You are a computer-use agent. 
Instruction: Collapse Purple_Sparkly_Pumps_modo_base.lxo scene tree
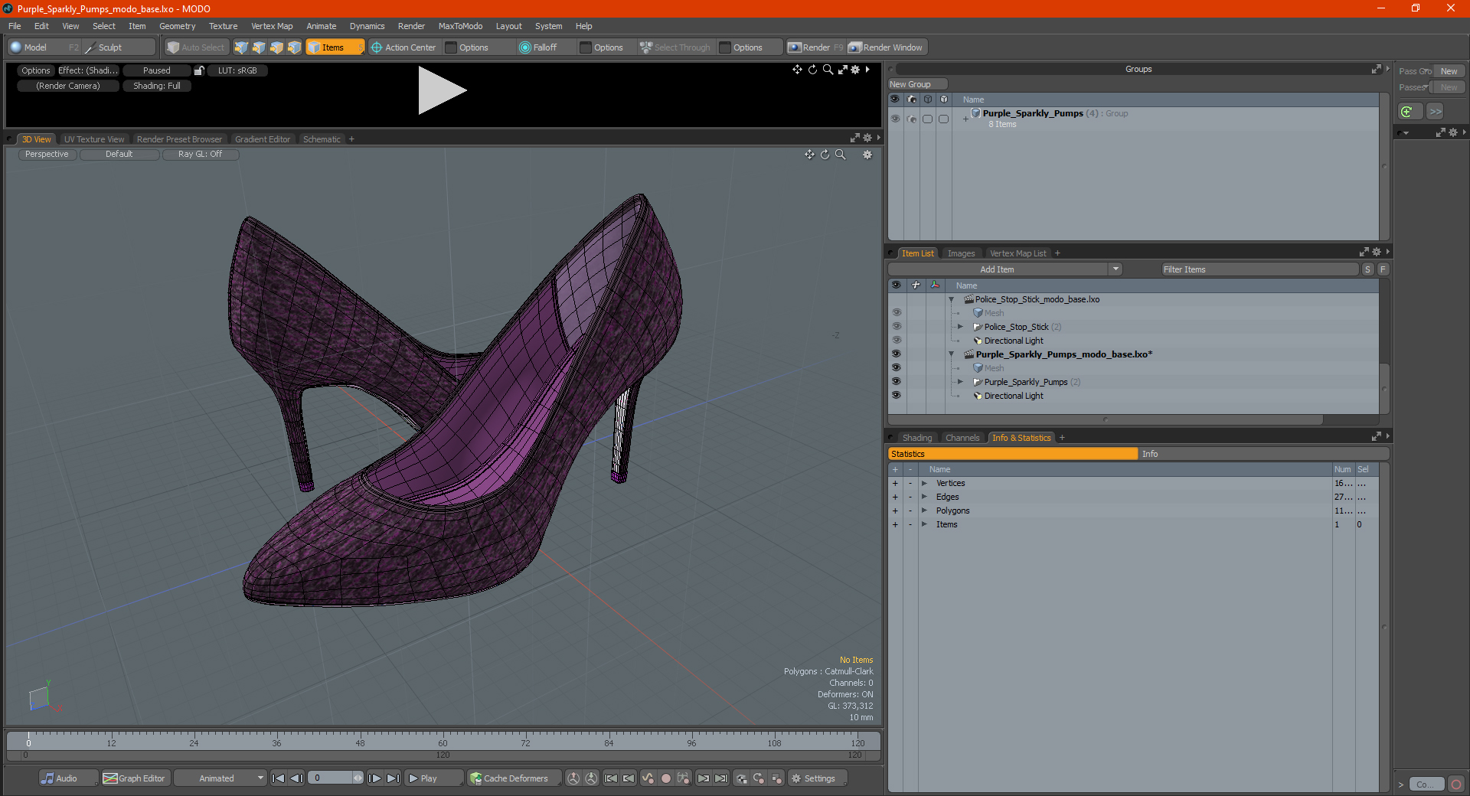click(952, 354)
